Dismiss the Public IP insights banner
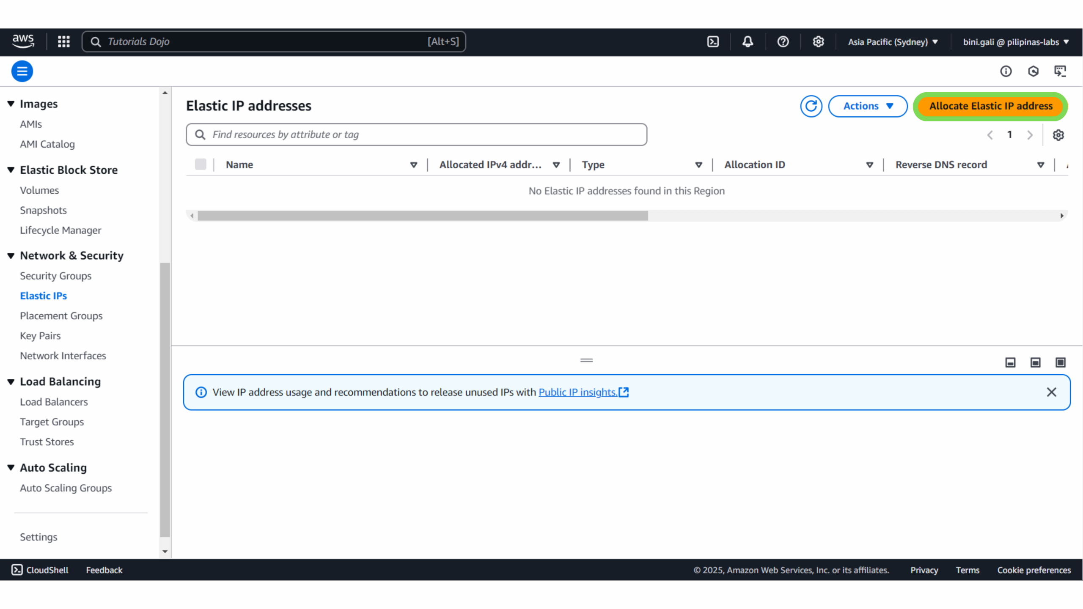The image size is (1083, 609). pos(1051,392)
